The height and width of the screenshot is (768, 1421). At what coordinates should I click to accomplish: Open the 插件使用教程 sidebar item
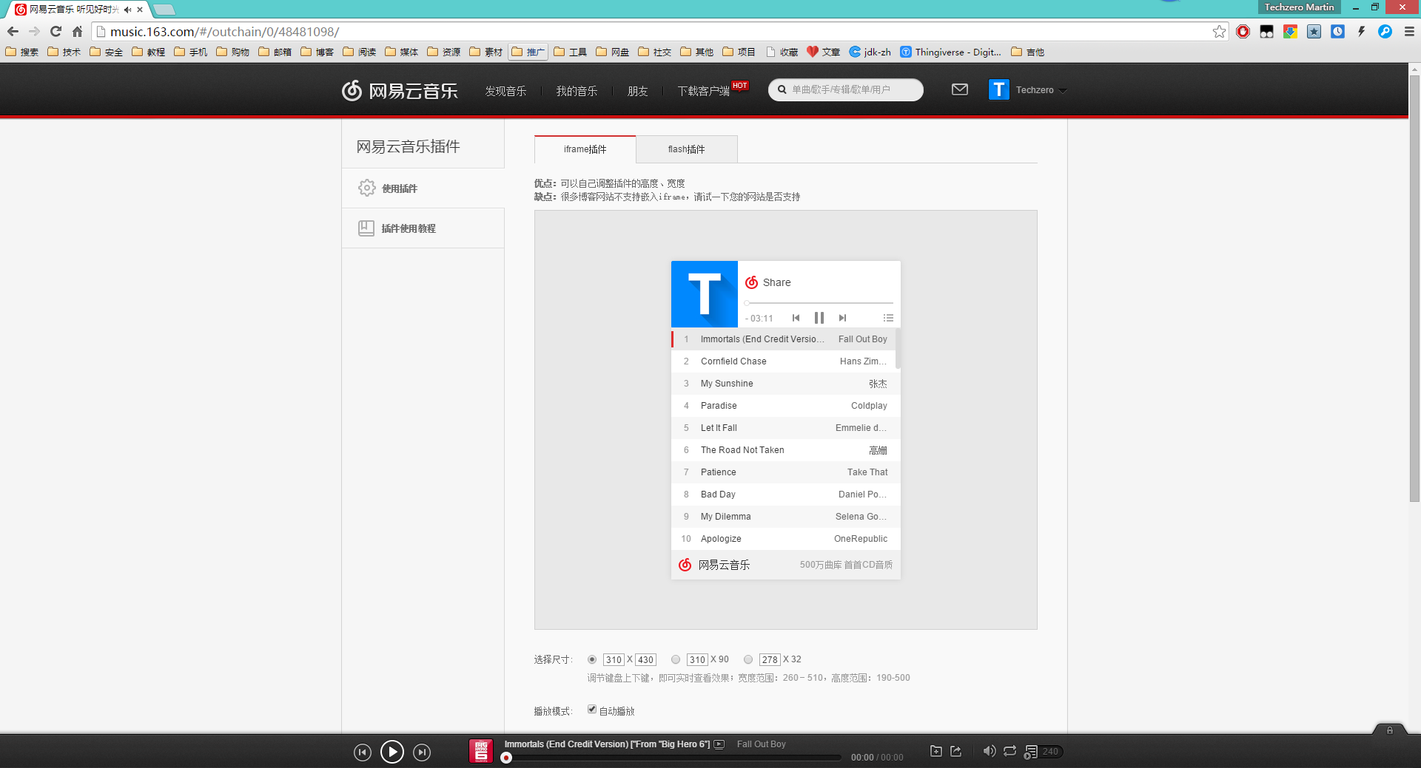tap(423, 228)
